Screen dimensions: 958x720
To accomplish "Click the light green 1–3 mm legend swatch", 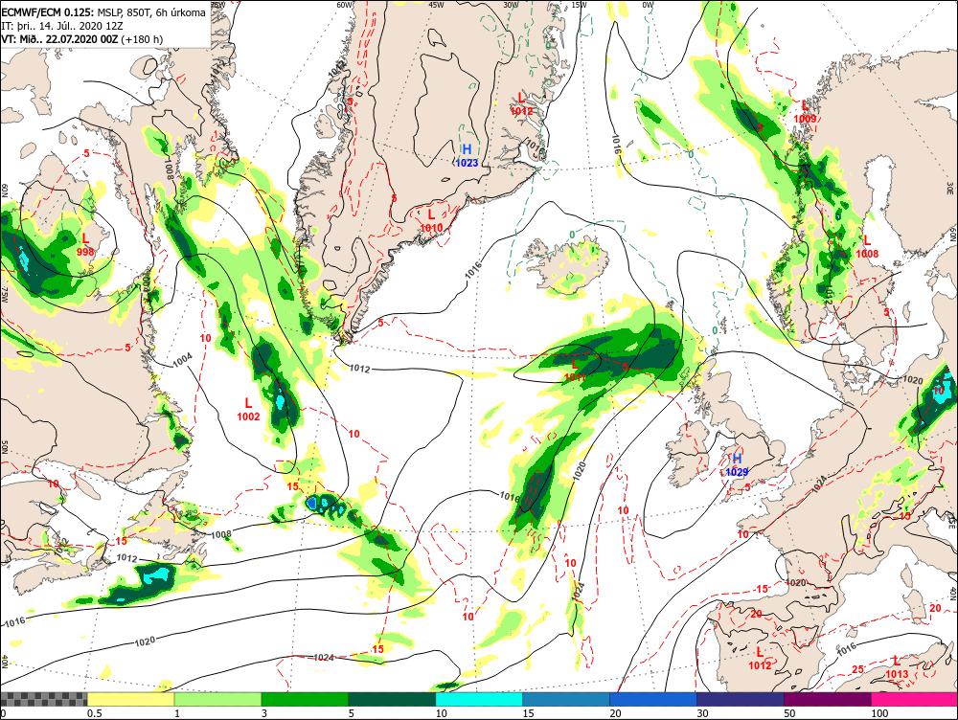I will [217, 699].
